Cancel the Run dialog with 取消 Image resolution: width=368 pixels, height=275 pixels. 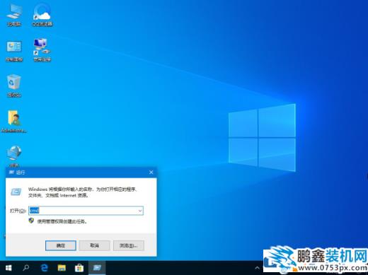coord(94,245)
